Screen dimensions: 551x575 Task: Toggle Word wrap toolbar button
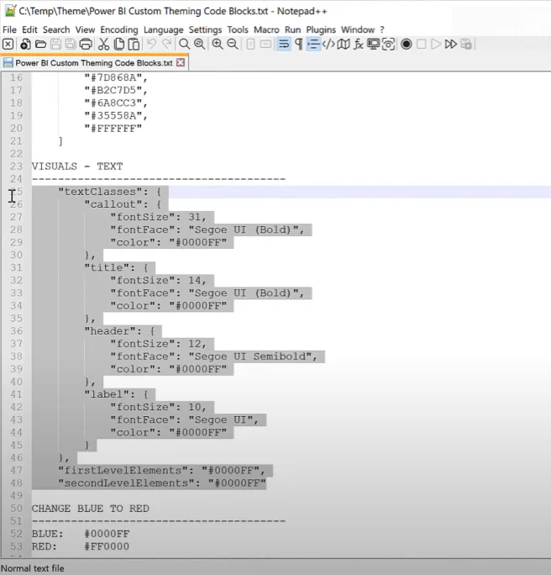coord(284,45)
